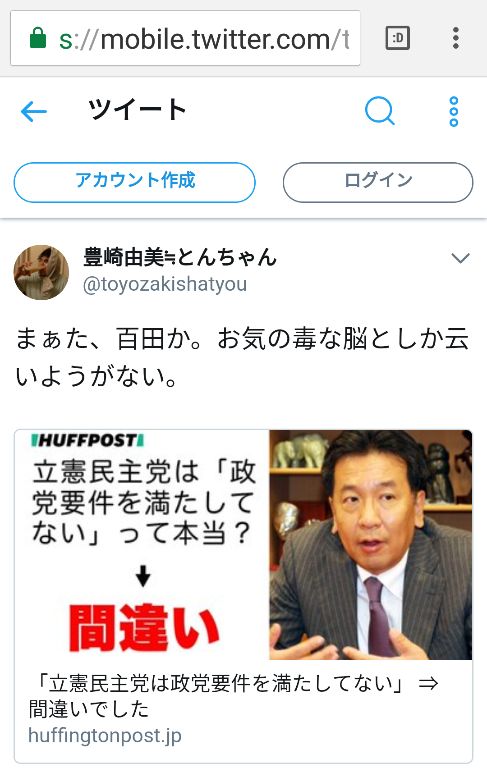Click the HUFFPOST logo in card
487x768 pixels.
click(87, 440)
